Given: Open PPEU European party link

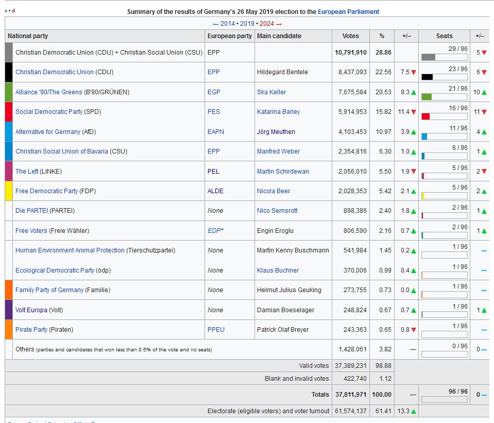Looking at the screenshot, I should coord(216,330).
